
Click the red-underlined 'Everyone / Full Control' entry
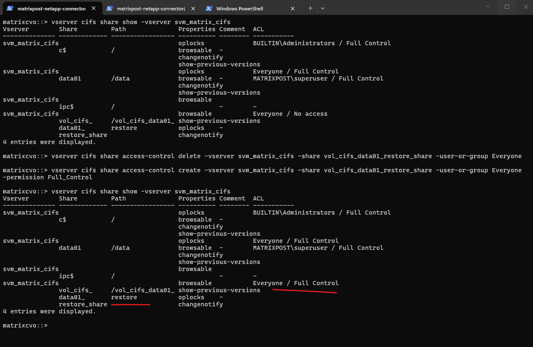296,283
